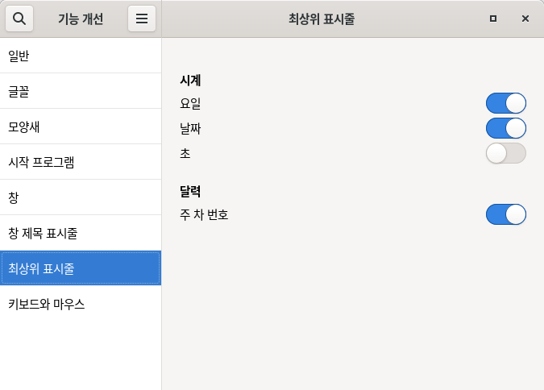The image size is (544, 390).
Task: Select the 창 sidebar item
Action: [x=81, y=197]
